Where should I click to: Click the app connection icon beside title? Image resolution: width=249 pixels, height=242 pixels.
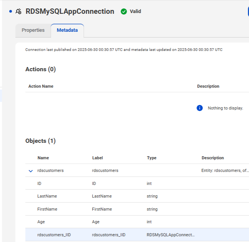pyautogui.click(x=18, y=11)
